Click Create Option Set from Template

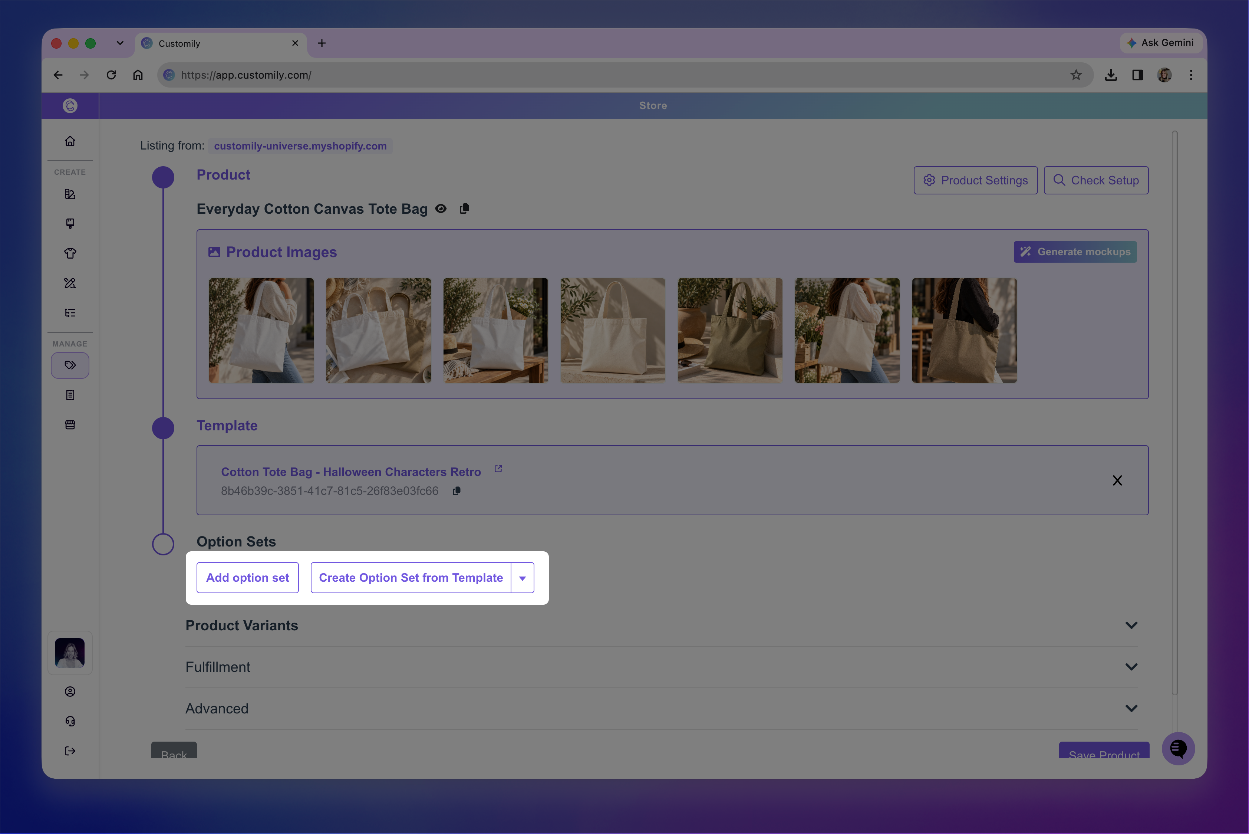coord(411,578)
